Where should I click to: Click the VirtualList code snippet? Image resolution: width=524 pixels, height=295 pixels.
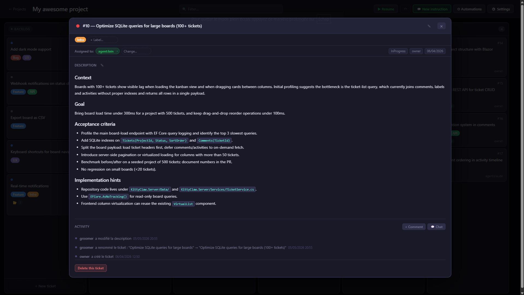[x=183, y=204]
